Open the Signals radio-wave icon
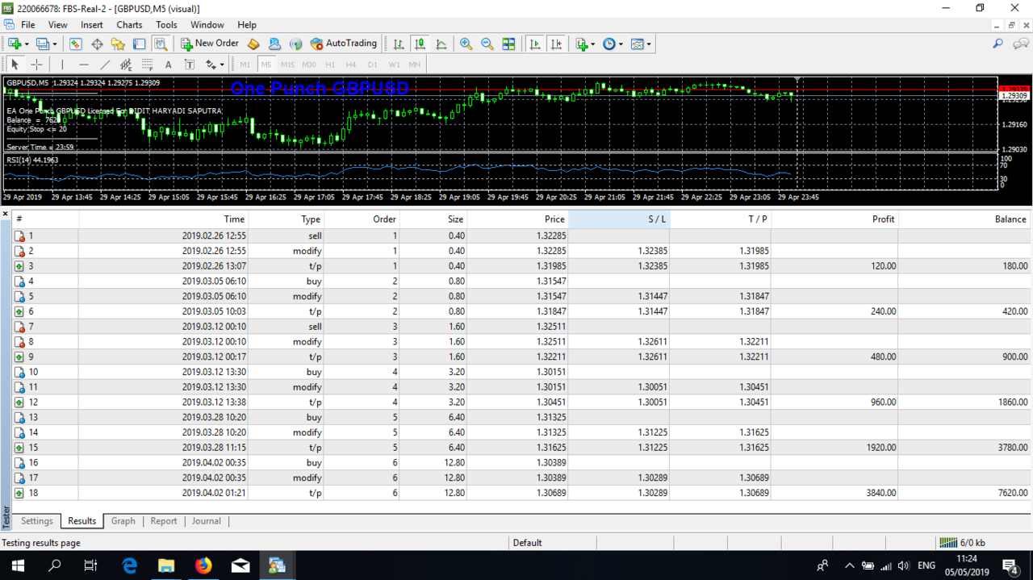The image size is (1033, 580). click(295, 44)
